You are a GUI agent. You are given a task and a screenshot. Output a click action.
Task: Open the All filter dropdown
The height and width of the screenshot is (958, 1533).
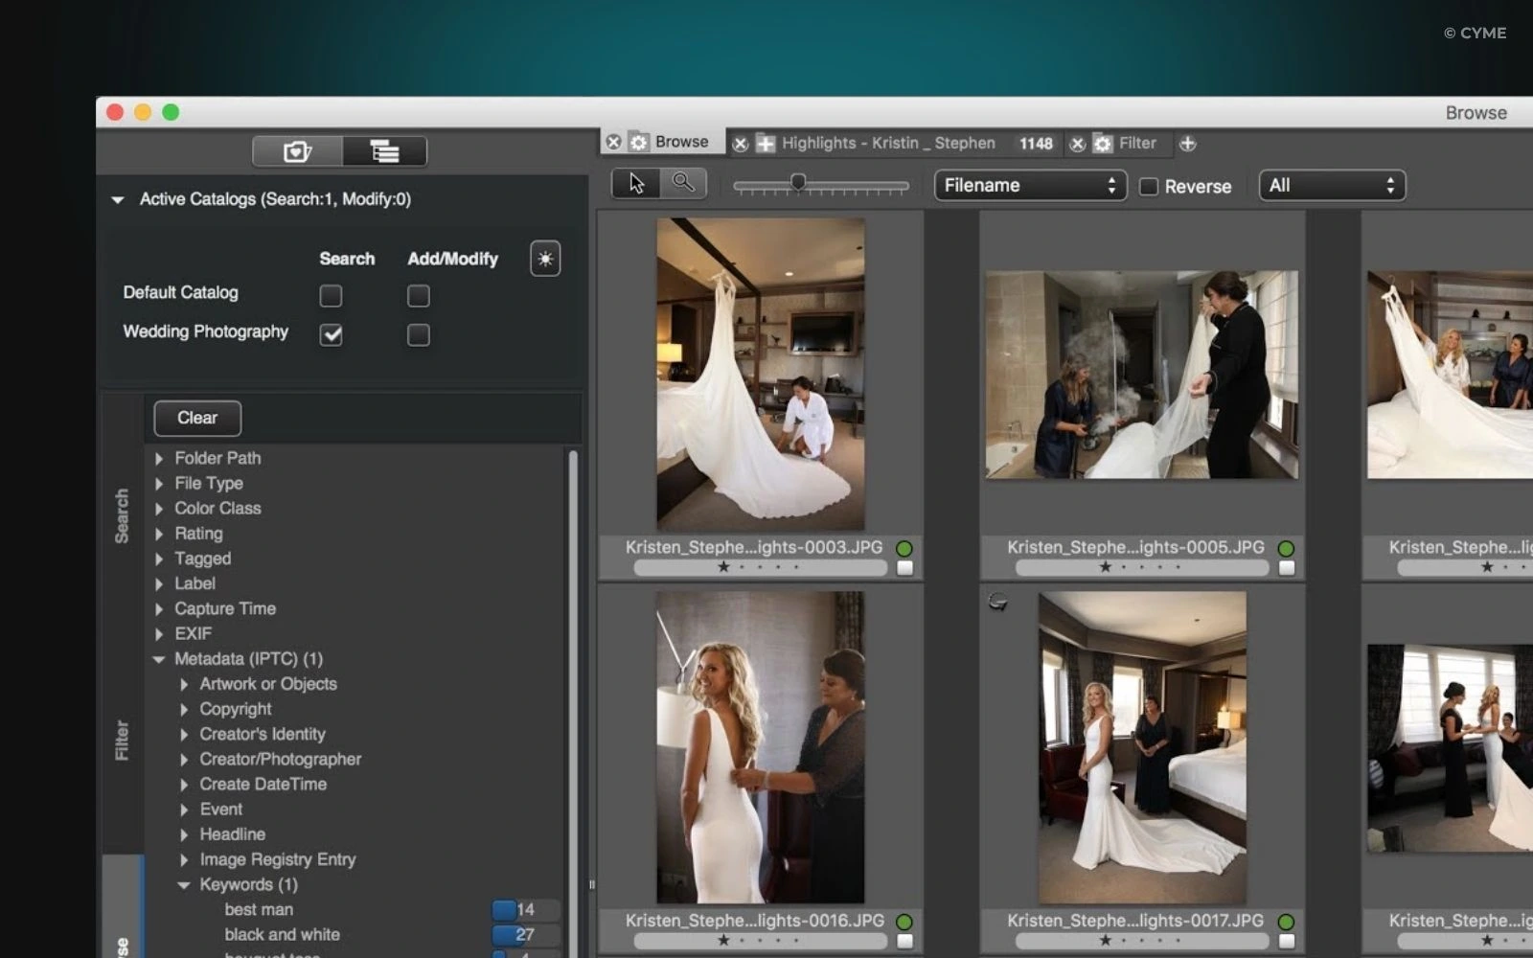click(1332, 185)
